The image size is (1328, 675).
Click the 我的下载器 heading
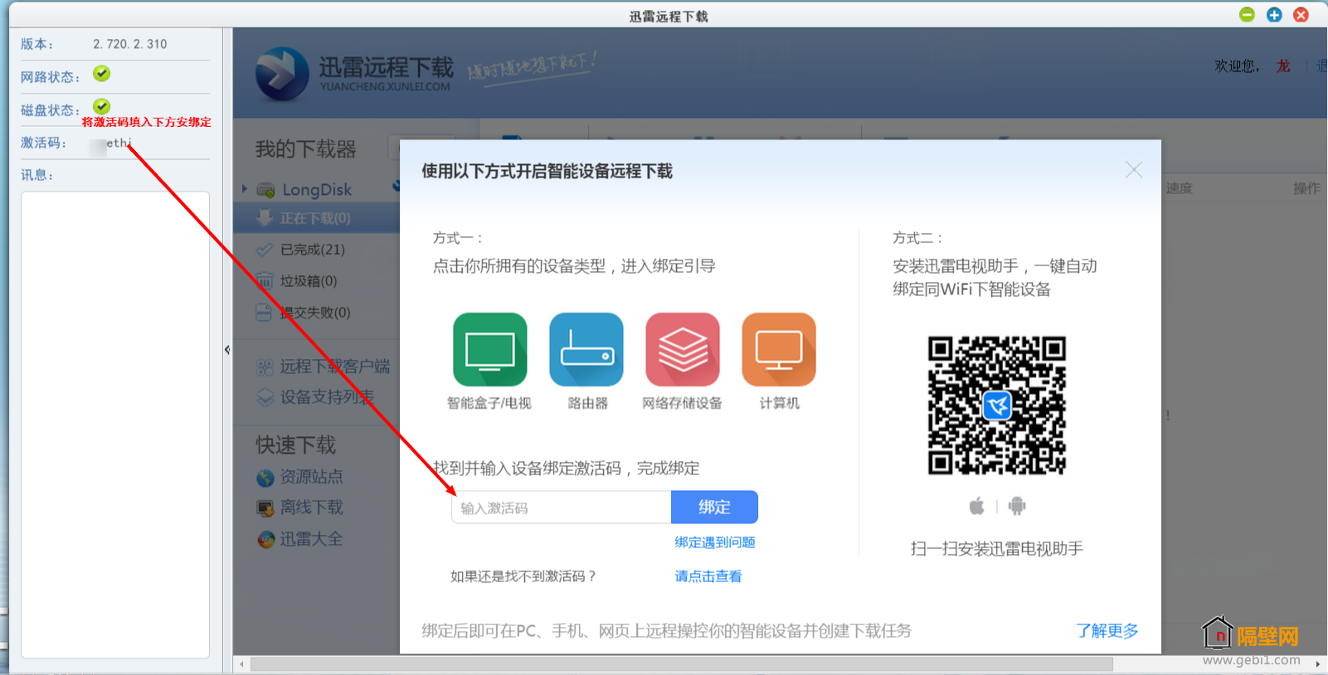(306, 149)
